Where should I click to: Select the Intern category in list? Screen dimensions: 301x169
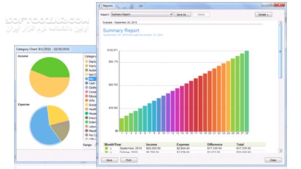[x=90, y=122]
